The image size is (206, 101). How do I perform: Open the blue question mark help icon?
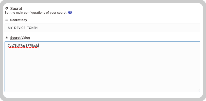pyautogui.click(x=70, y=13)
